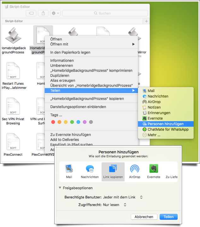Click the Suchen search field
Viewport: 200px width, 227px height.
(x=105, y=13)
